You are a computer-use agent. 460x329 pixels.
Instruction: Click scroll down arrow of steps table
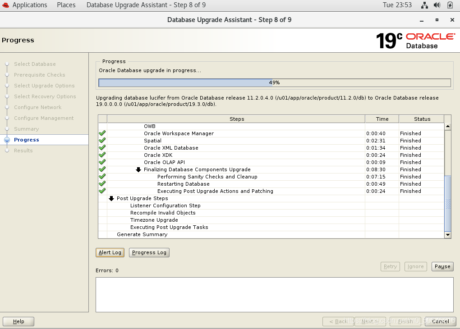pyautogui.click(x=448, y=234)
